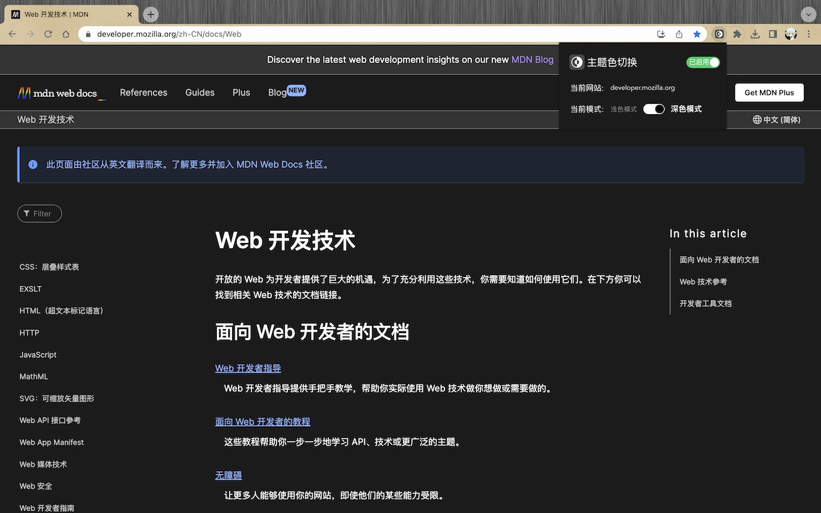The image size is (821, 513).
Task: Follow the 面向 Web 开发者的教程 link
Action: pyautogui.click(x=263, y=422)
